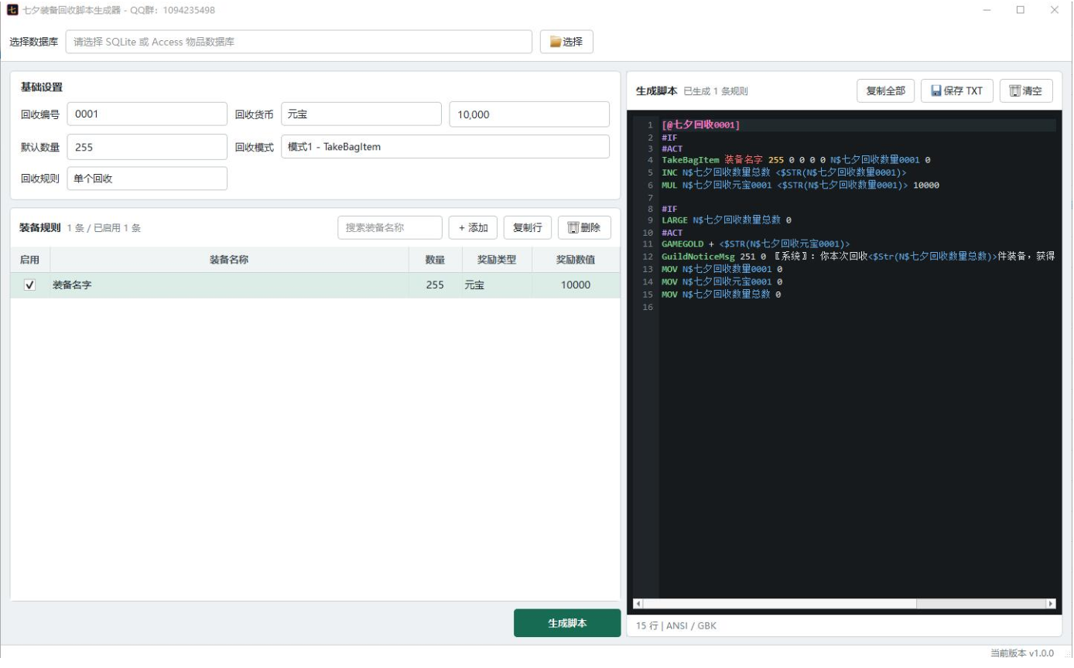Click the 奖励类型 cell showing 元宝

(x=497, y=285)
